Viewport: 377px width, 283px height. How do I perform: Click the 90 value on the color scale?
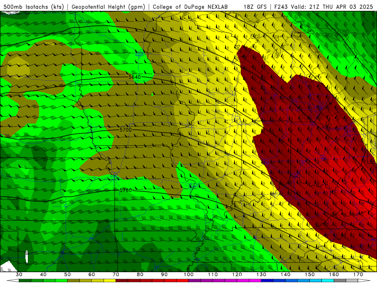click(x=164, y=275)
